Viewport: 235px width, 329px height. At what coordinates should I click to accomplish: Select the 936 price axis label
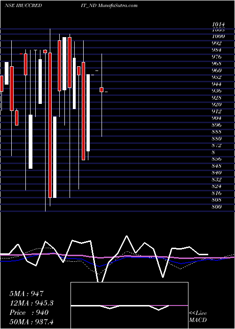coord(217,91)
